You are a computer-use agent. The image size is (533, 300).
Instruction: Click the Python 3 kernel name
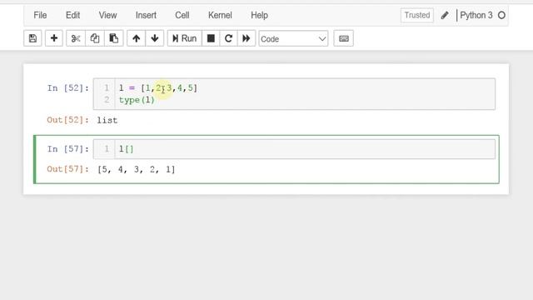tap(476, 15)
